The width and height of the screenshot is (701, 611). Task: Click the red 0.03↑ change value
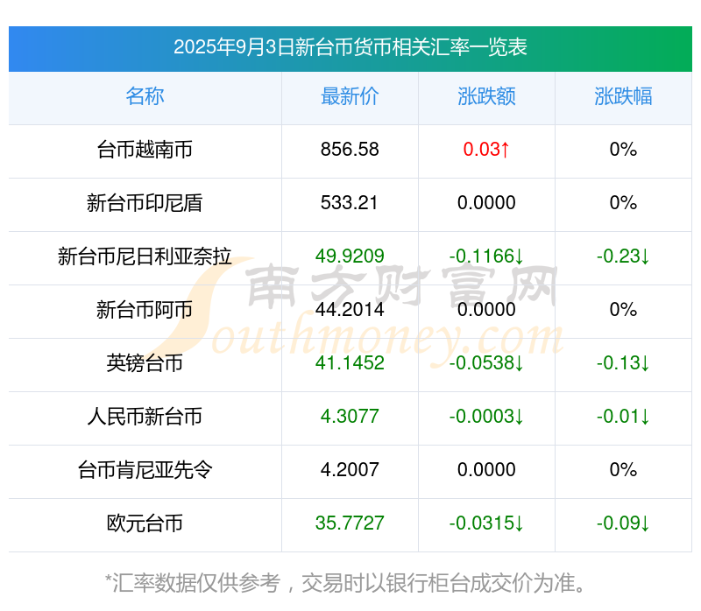(486, 149)
